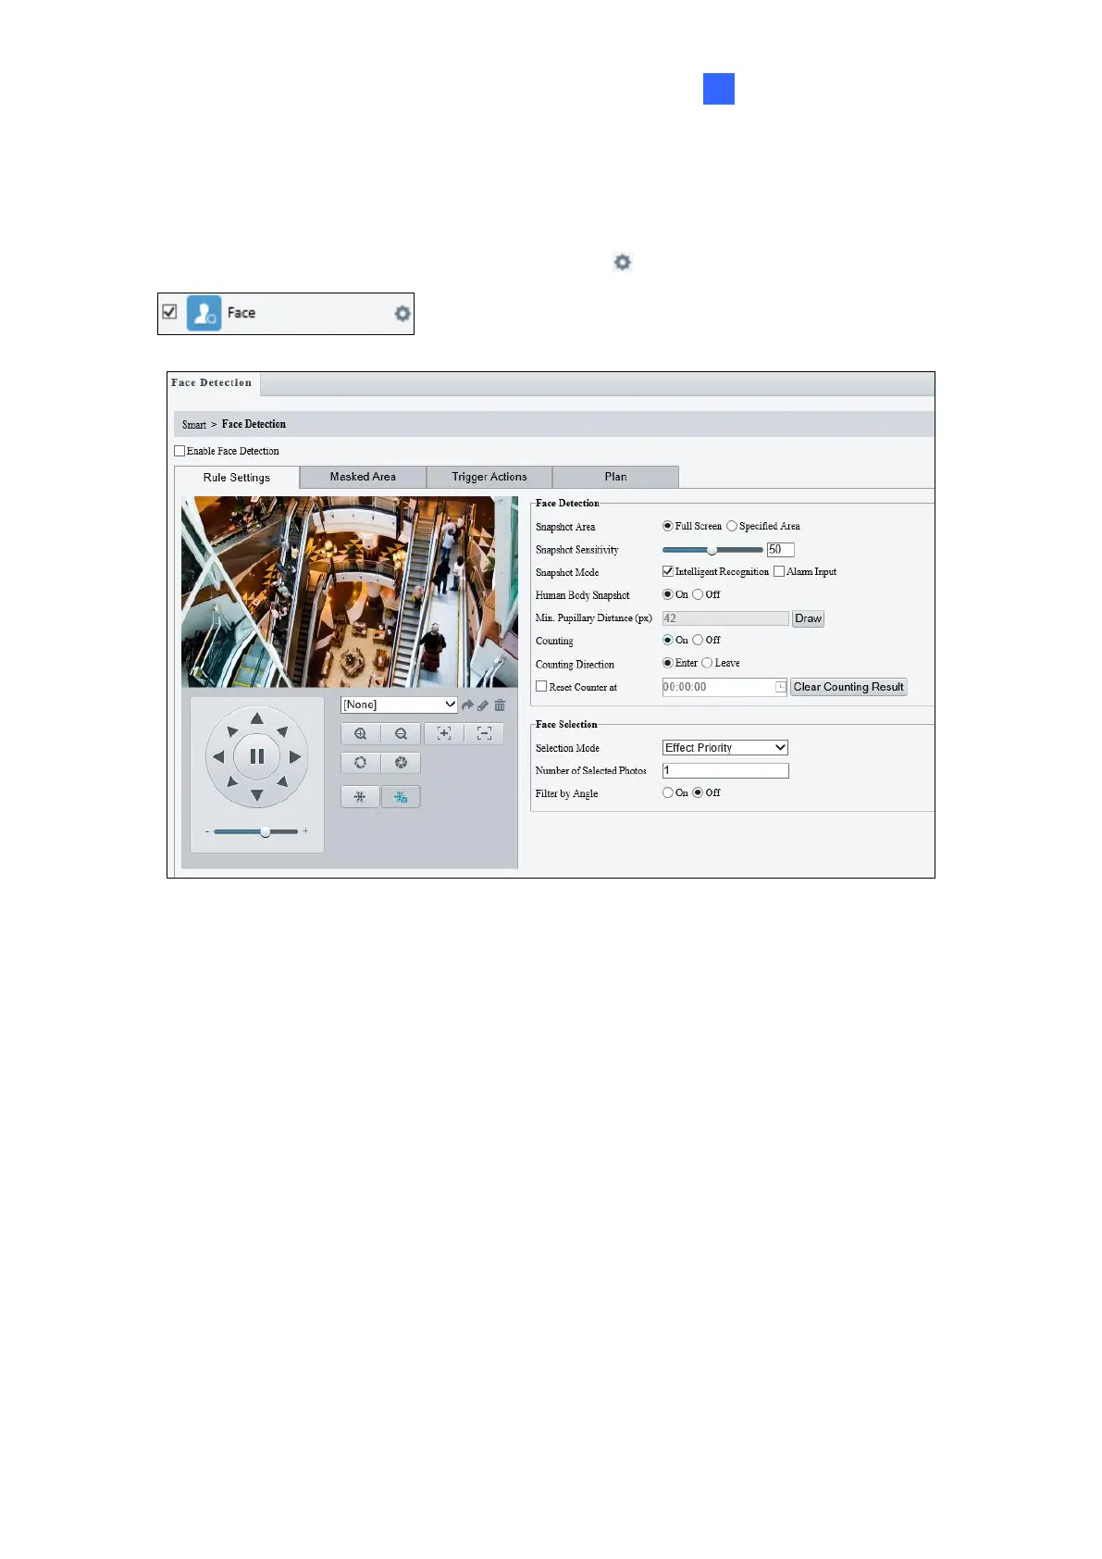This screenshot has width=1102, height=1559.
Task: Click the delete preset trash icon
Action: (500, 705)
